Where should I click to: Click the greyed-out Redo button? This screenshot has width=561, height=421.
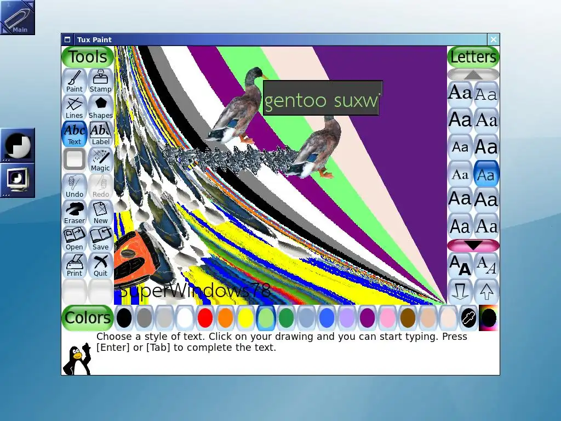pos(101,186)
